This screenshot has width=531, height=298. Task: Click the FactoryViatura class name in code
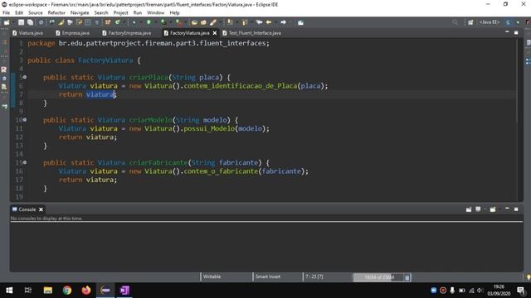[x=105, y=60]
